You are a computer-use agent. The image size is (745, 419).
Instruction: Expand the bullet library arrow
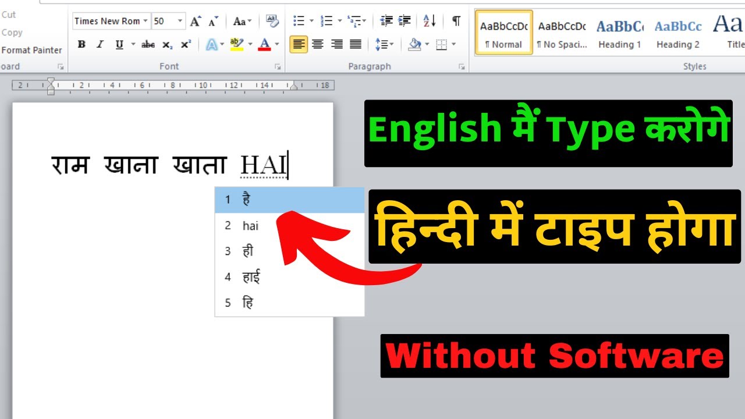(311, 21)
